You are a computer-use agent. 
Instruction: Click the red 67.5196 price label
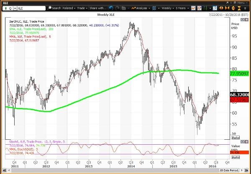(x=239, y=100)
